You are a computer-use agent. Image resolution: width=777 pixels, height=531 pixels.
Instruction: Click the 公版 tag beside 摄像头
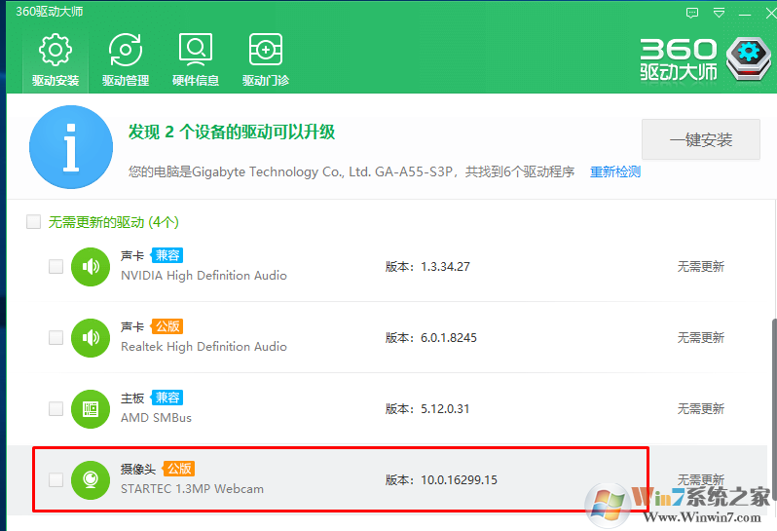[179, 469]
